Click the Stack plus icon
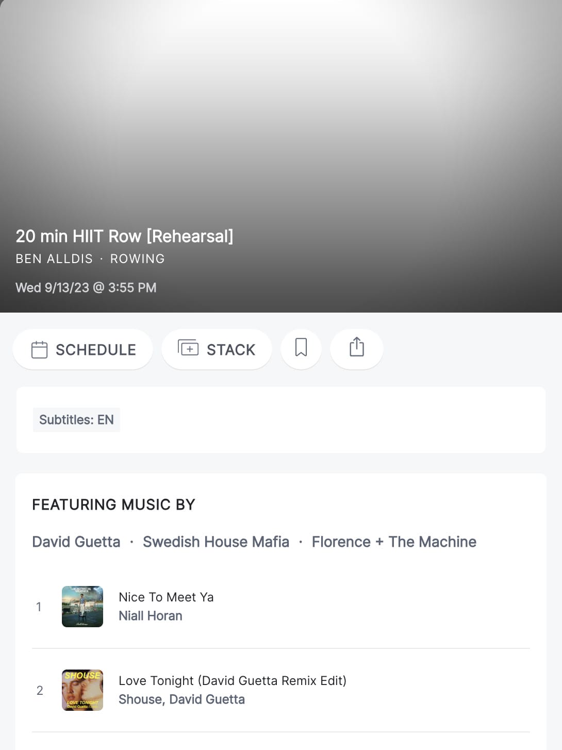 188,348
